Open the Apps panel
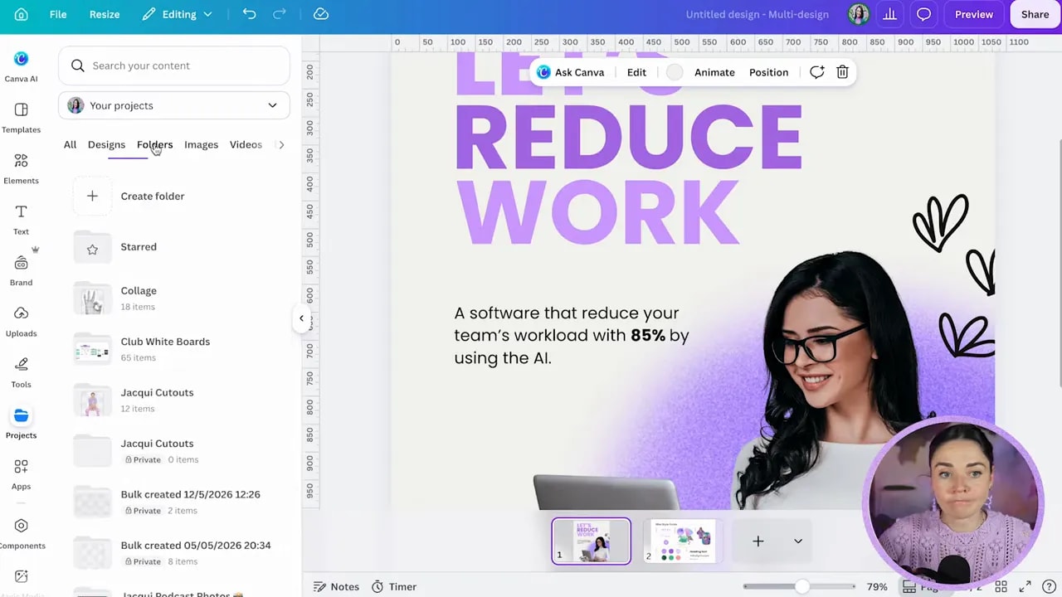 [x=21, y=474]
